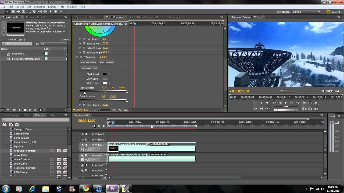Mute Audio 1 track speaker toggle
344x193 pixels.
(x=83, y=155)
